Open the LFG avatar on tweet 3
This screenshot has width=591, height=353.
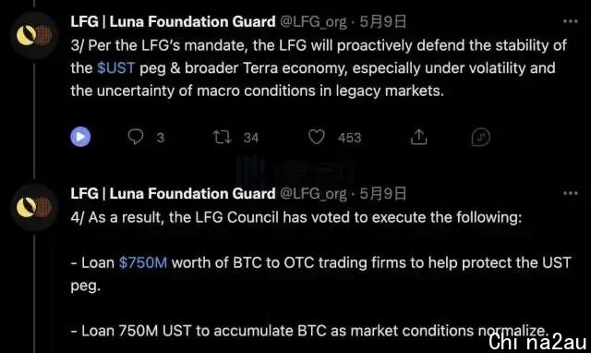pyautogui.click(x=34, y=35)
